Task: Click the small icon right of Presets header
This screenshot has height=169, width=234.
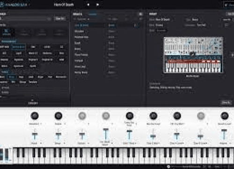Action: point(141,14)
